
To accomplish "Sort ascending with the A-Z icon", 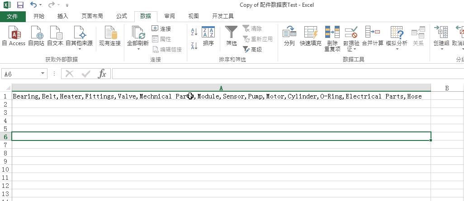I will (x=194, y=32).
